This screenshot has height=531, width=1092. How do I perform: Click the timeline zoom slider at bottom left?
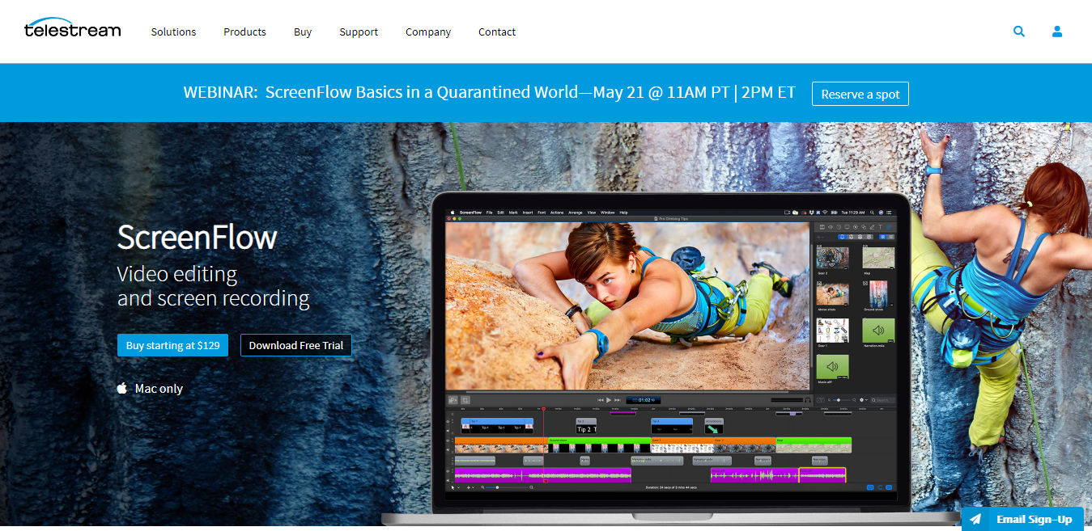pos(508,487)
